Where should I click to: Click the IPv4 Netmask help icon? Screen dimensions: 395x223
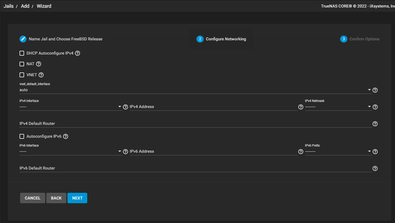tap(375, 107)
